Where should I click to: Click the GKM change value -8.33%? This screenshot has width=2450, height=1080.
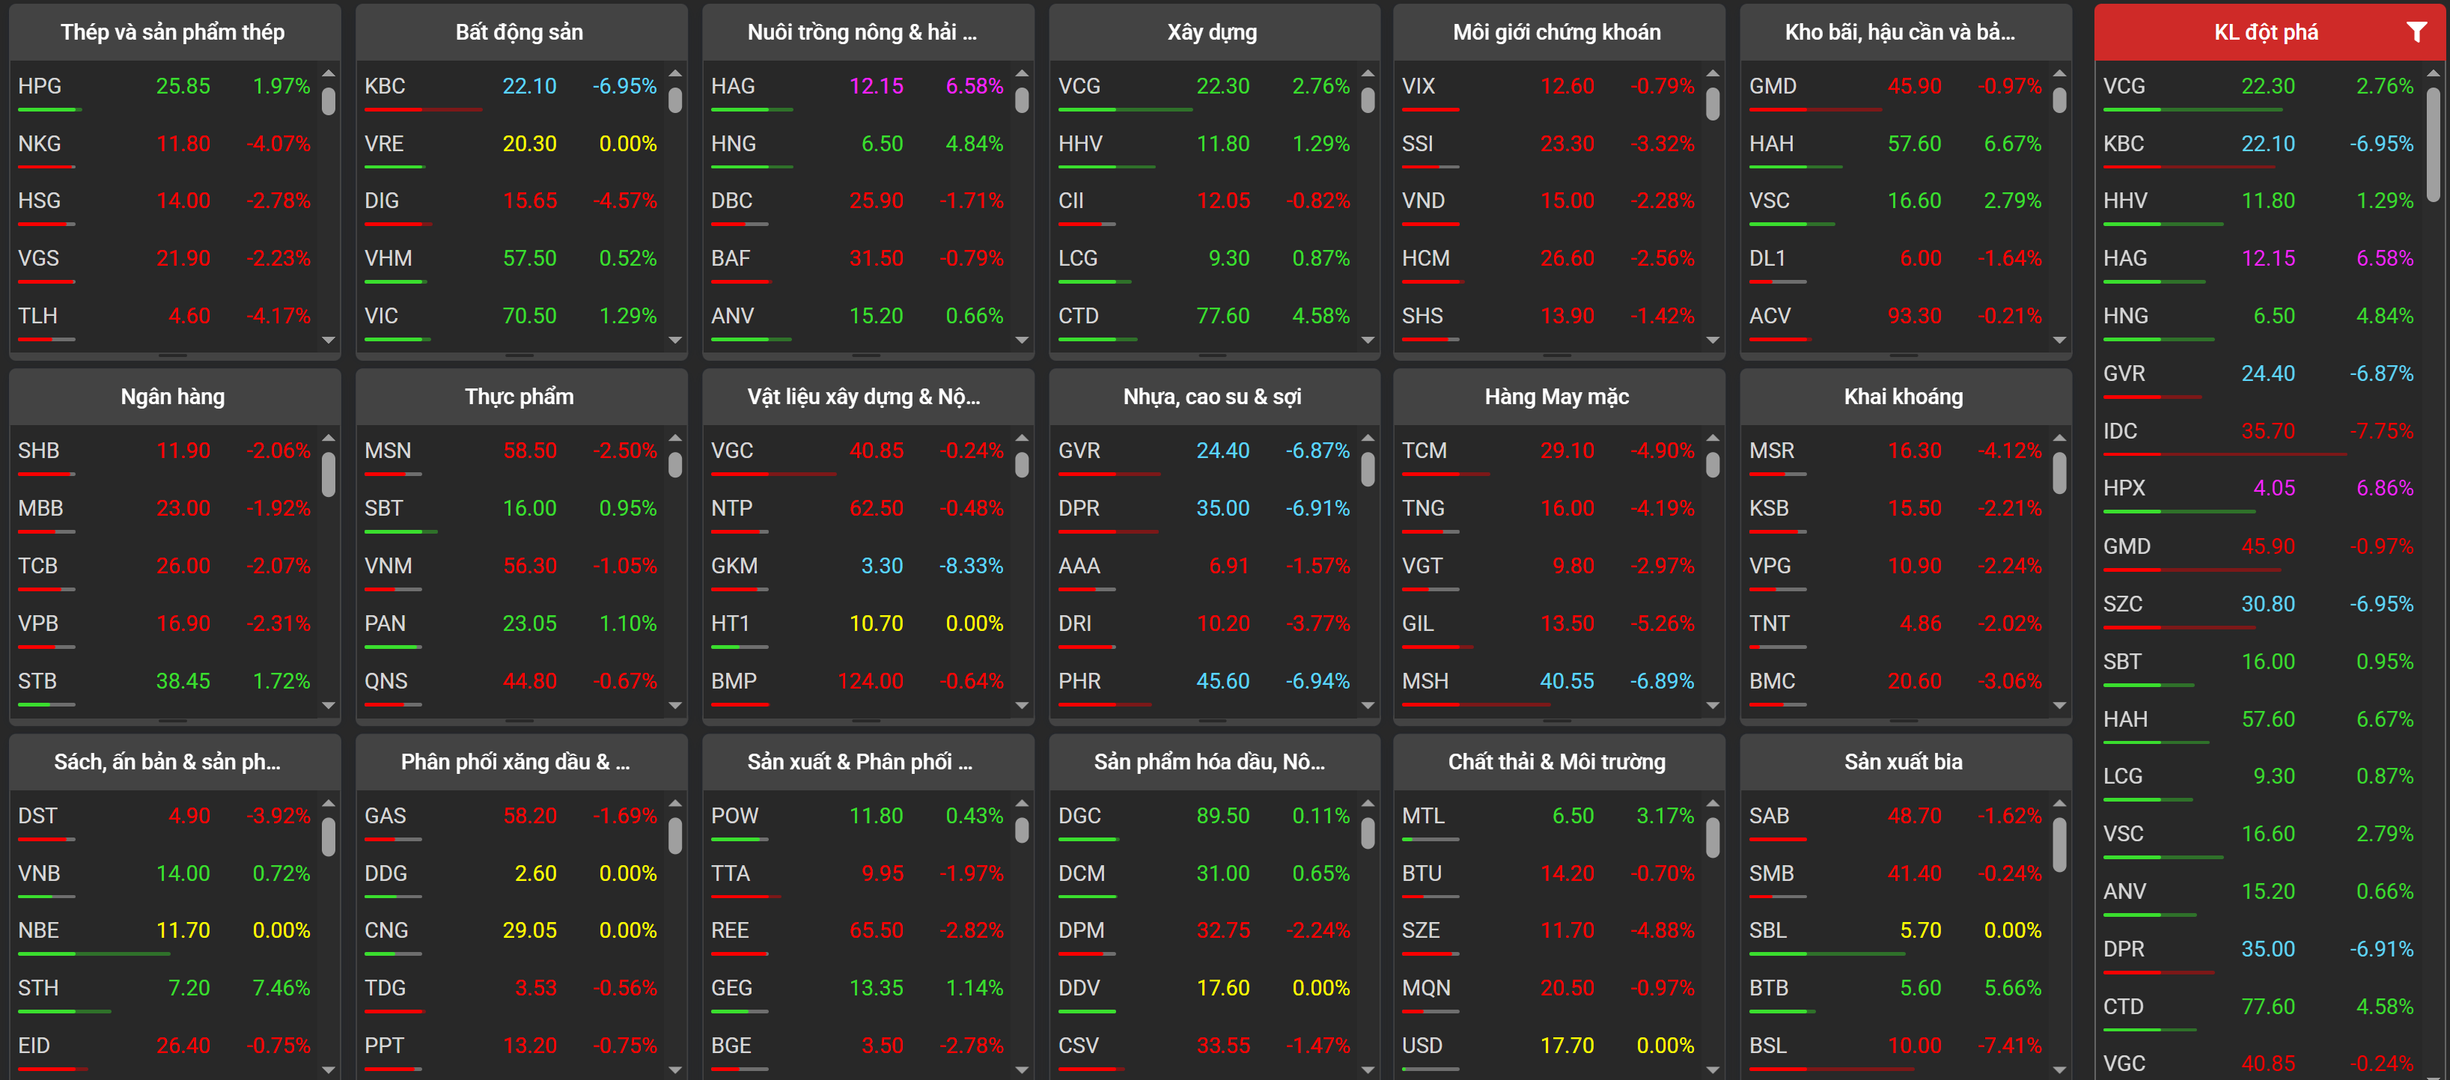(x=971, y=566)
